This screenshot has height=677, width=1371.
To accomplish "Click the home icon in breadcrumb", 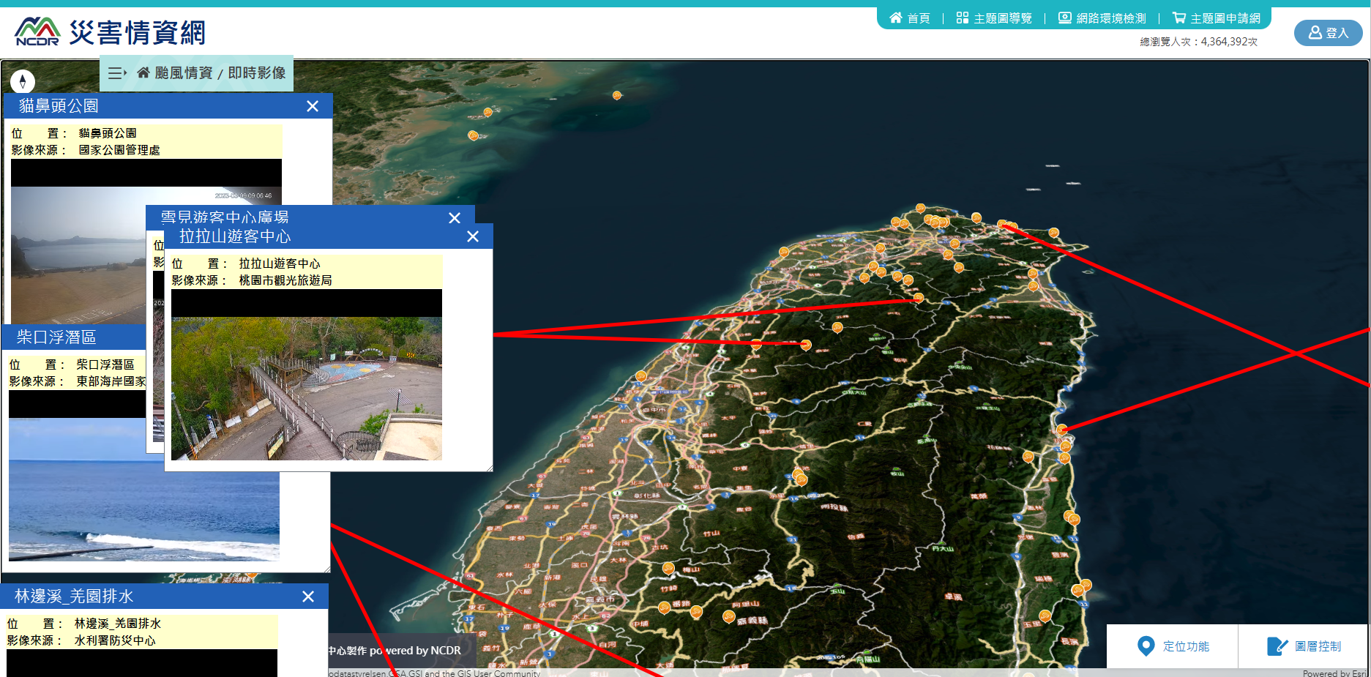I will (143, 72).
